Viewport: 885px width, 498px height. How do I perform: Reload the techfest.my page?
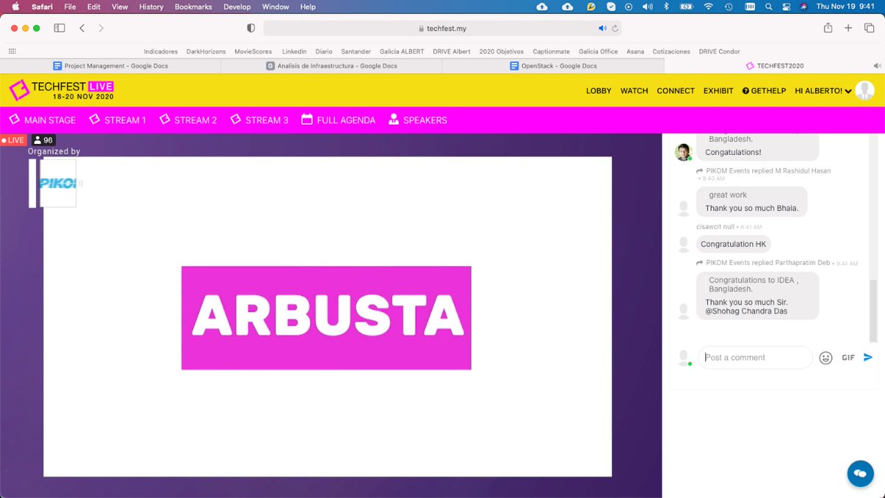pyautogui.click(x=615, y=29)
